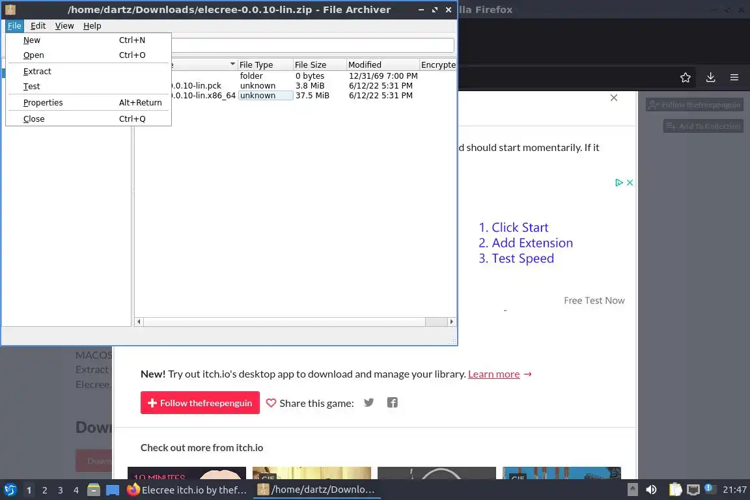
Task: Open the clipboard manager tray icon
Action: tap(675, 490)
